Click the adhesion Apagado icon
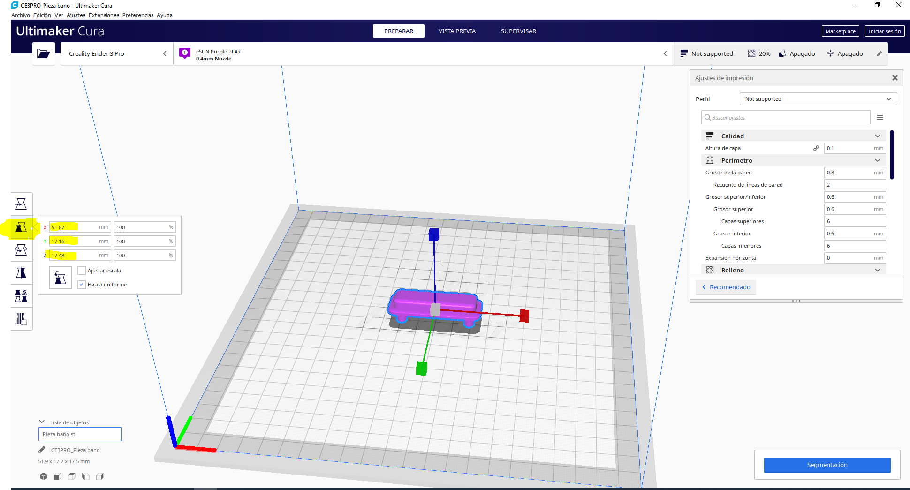This screenshot has height=490, width=910. [830, 53]
